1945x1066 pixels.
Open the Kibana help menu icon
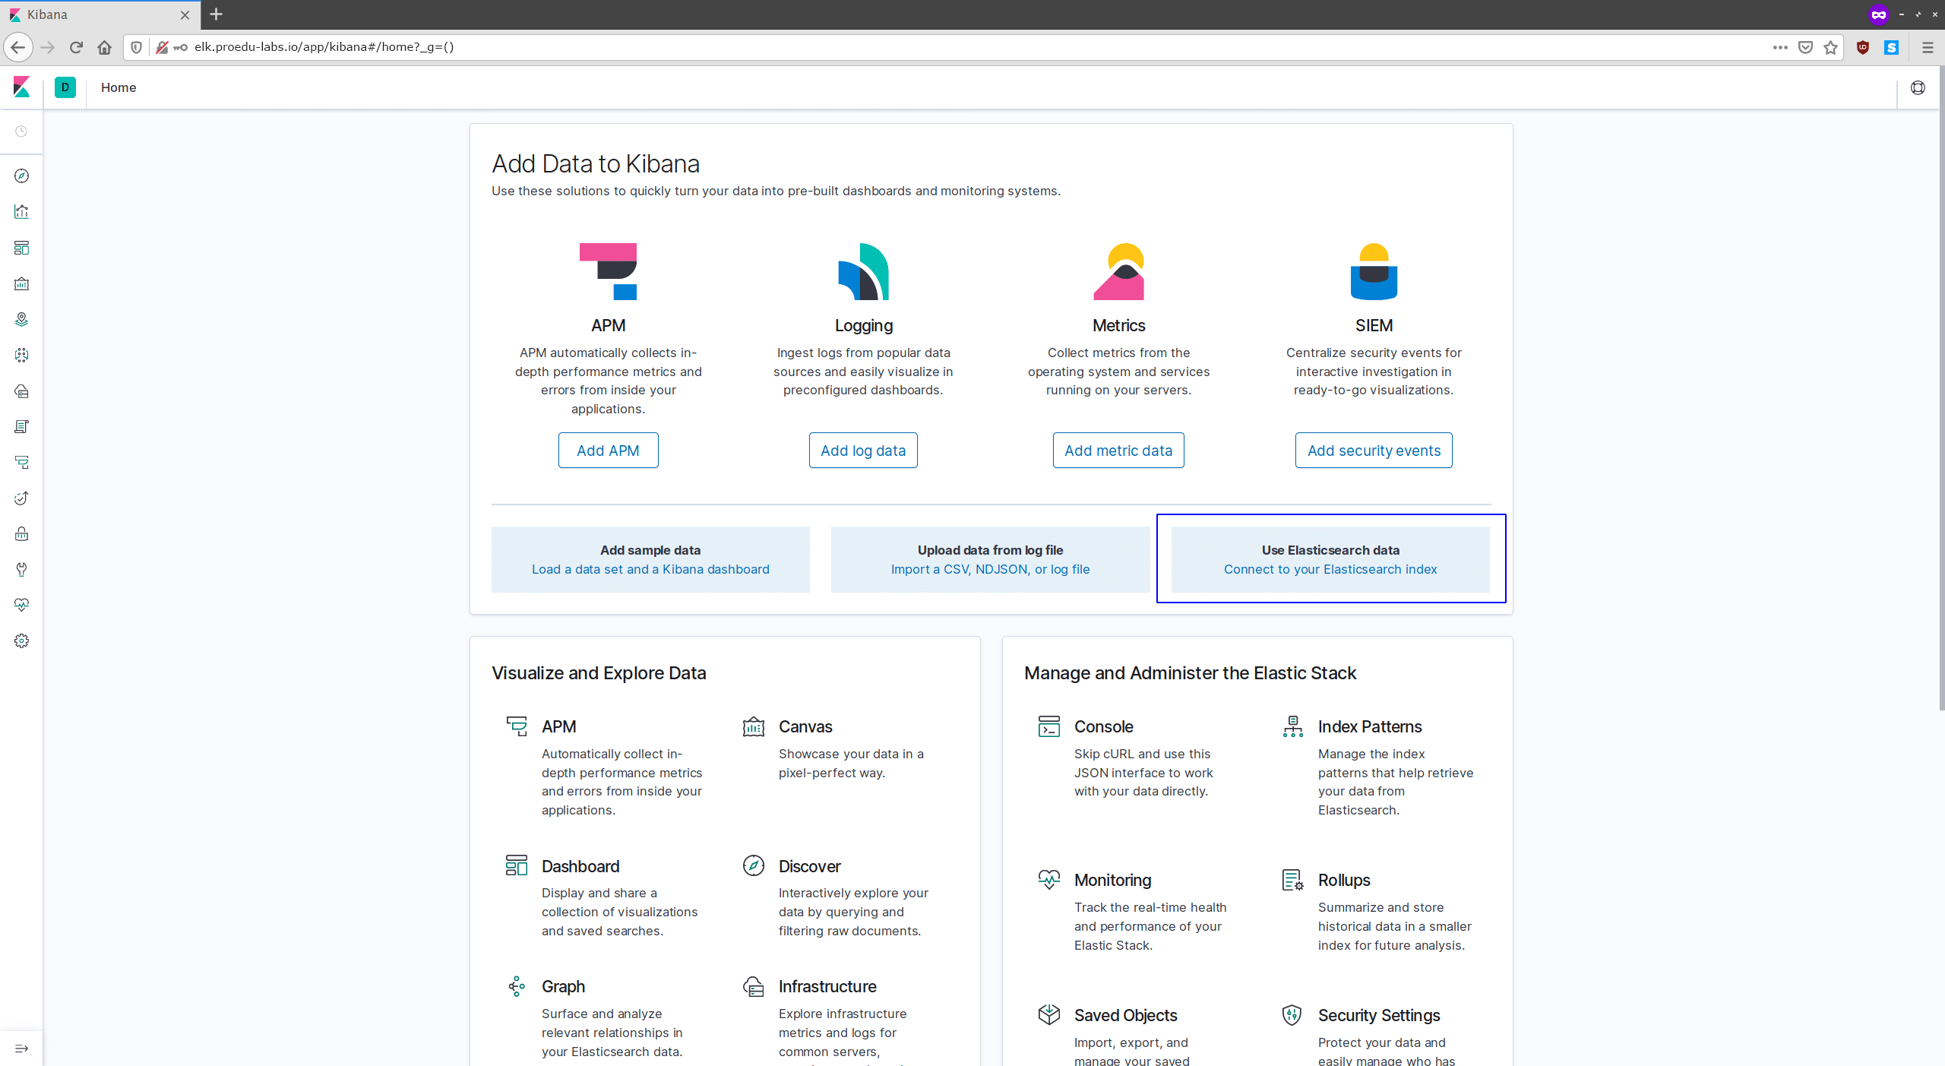point(1918,87)
